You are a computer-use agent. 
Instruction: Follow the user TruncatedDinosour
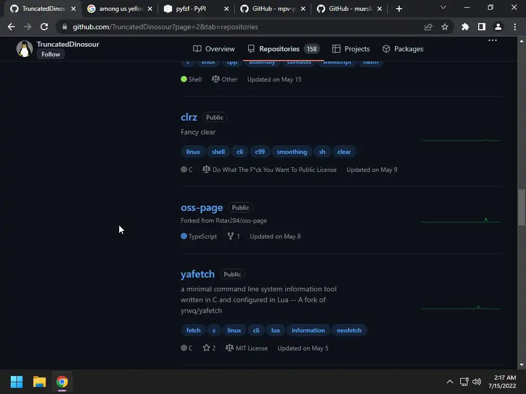tap(51, 54)
